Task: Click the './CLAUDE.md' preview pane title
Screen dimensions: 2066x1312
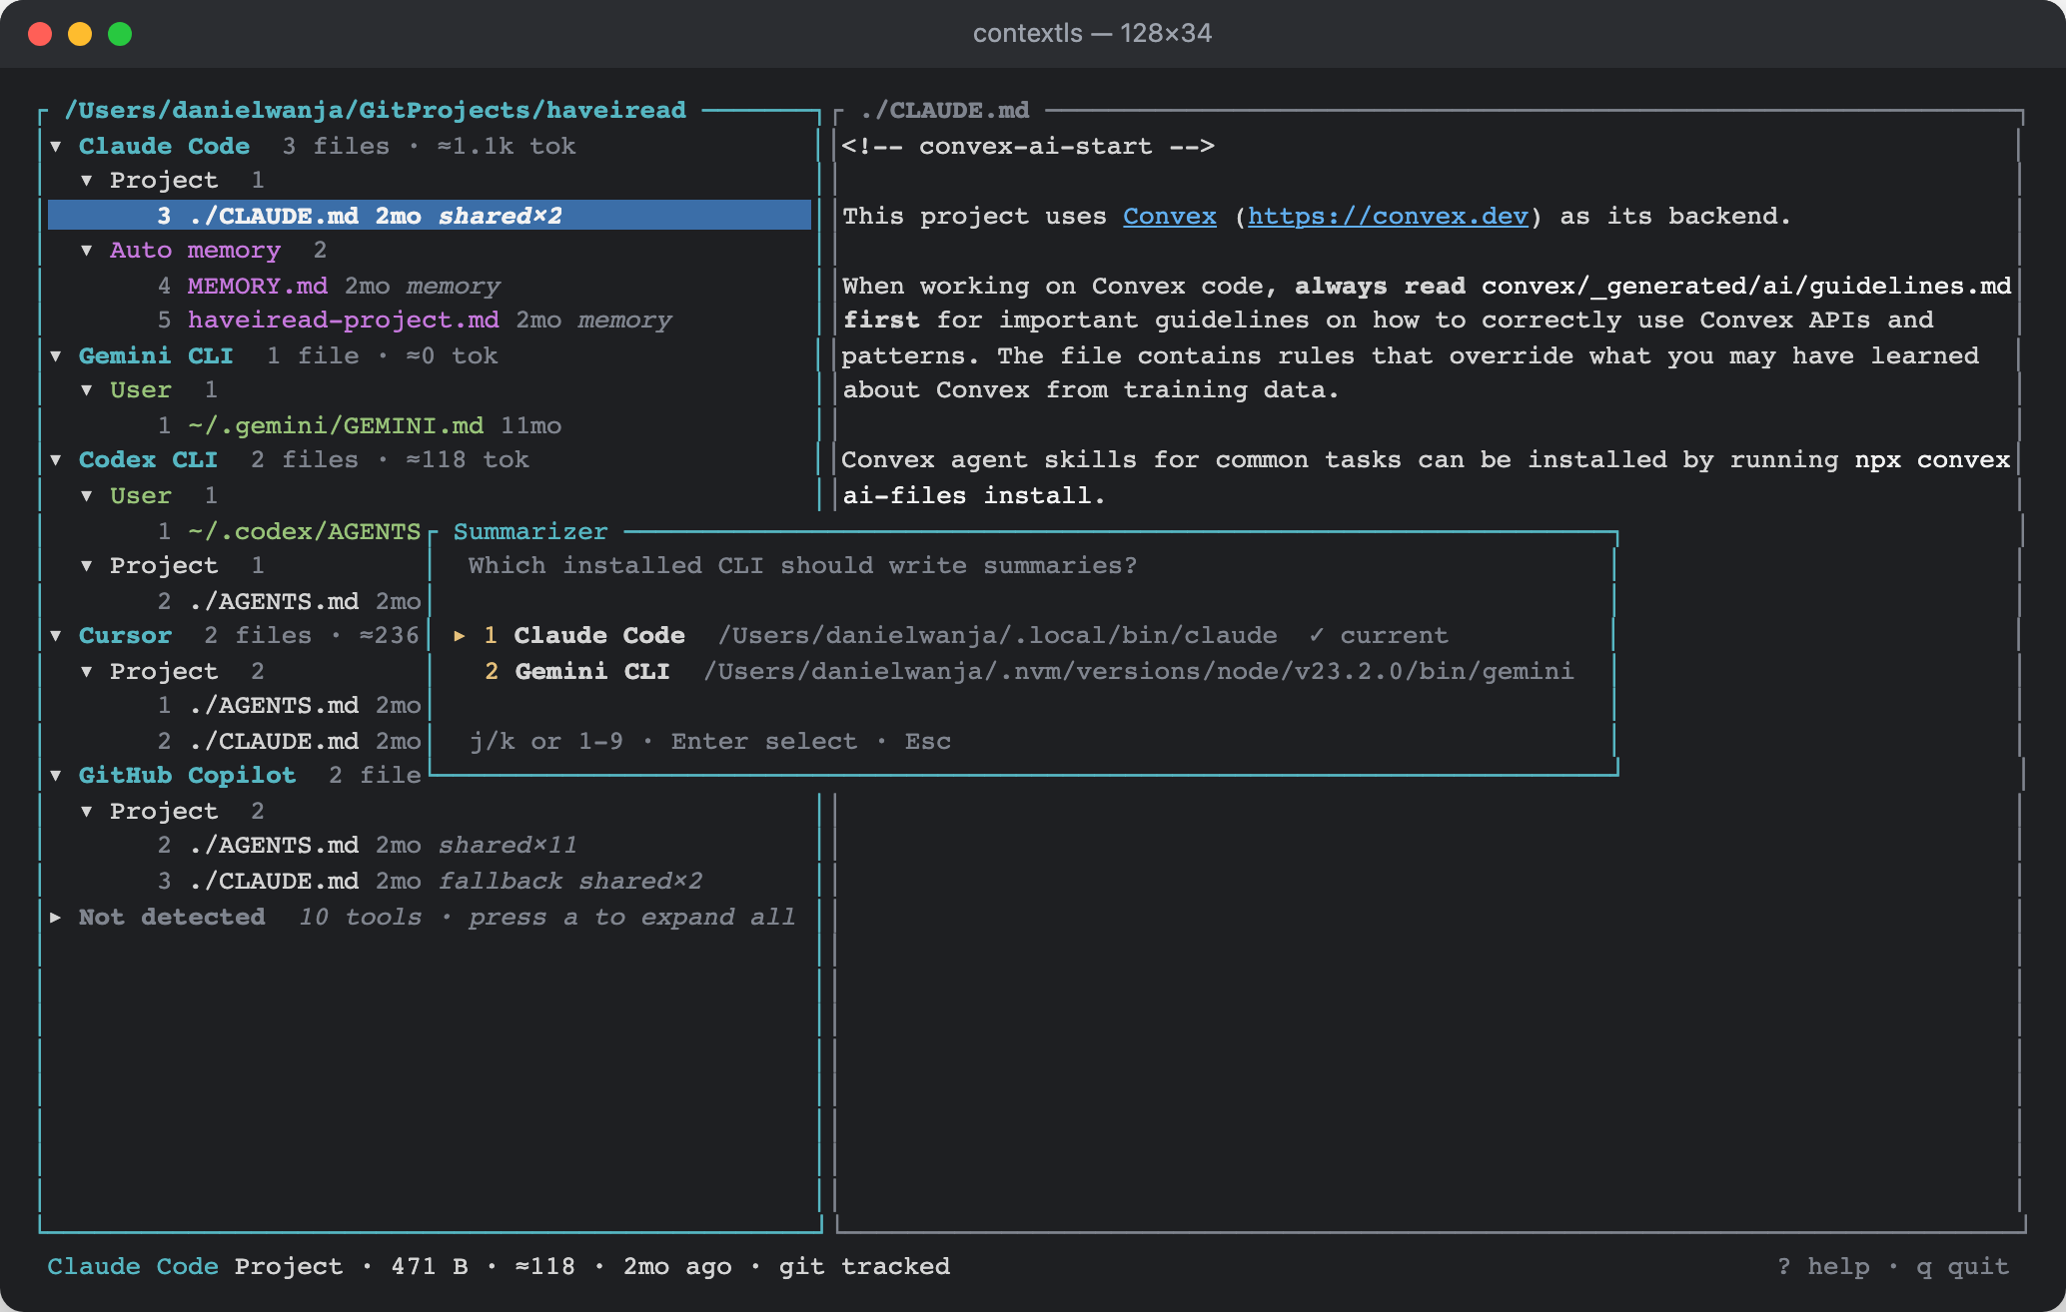Action: [x=944, y=110]
